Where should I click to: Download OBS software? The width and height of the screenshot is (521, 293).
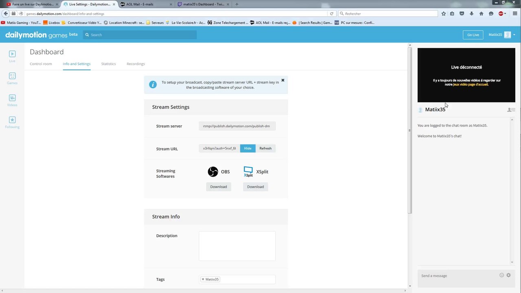(219, 187)
